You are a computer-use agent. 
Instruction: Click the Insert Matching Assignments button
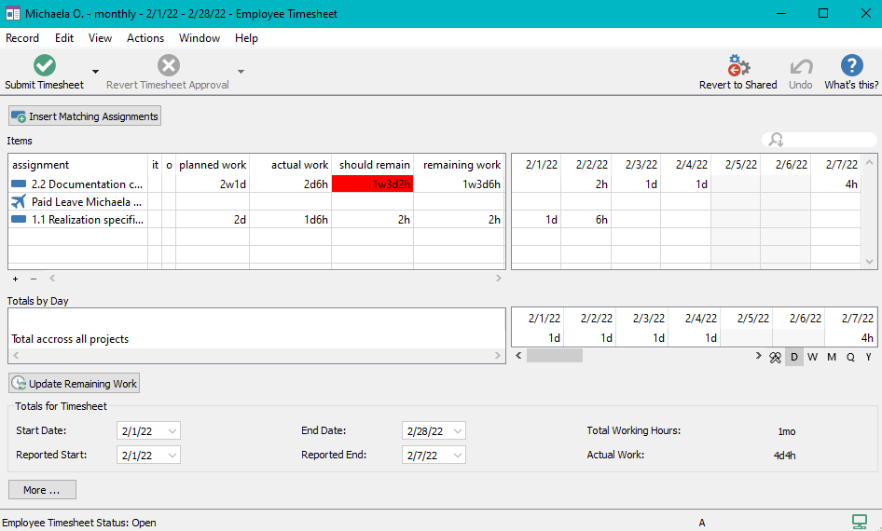(85, 116)
